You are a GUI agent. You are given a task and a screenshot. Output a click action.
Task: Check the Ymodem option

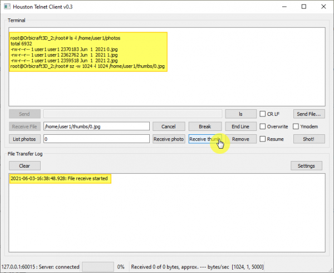point(297,126)
